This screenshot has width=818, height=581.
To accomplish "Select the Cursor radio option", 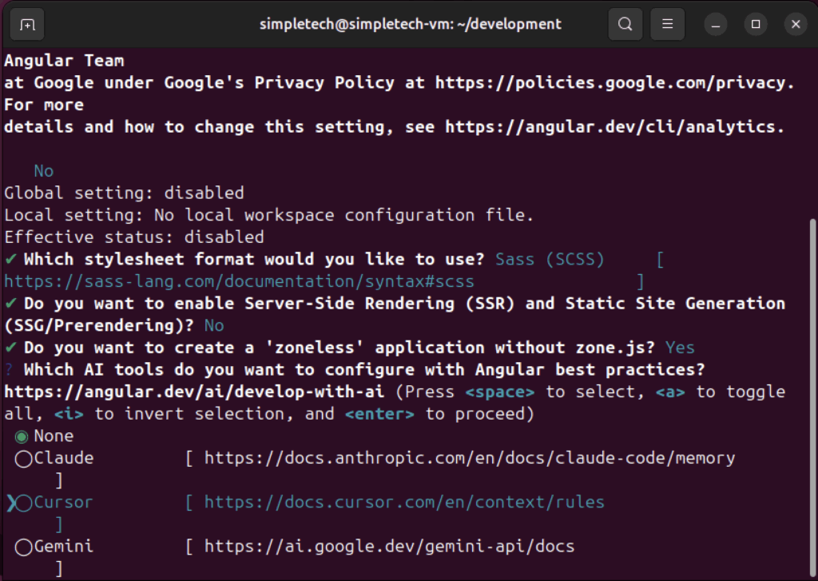I will point(24,503).
